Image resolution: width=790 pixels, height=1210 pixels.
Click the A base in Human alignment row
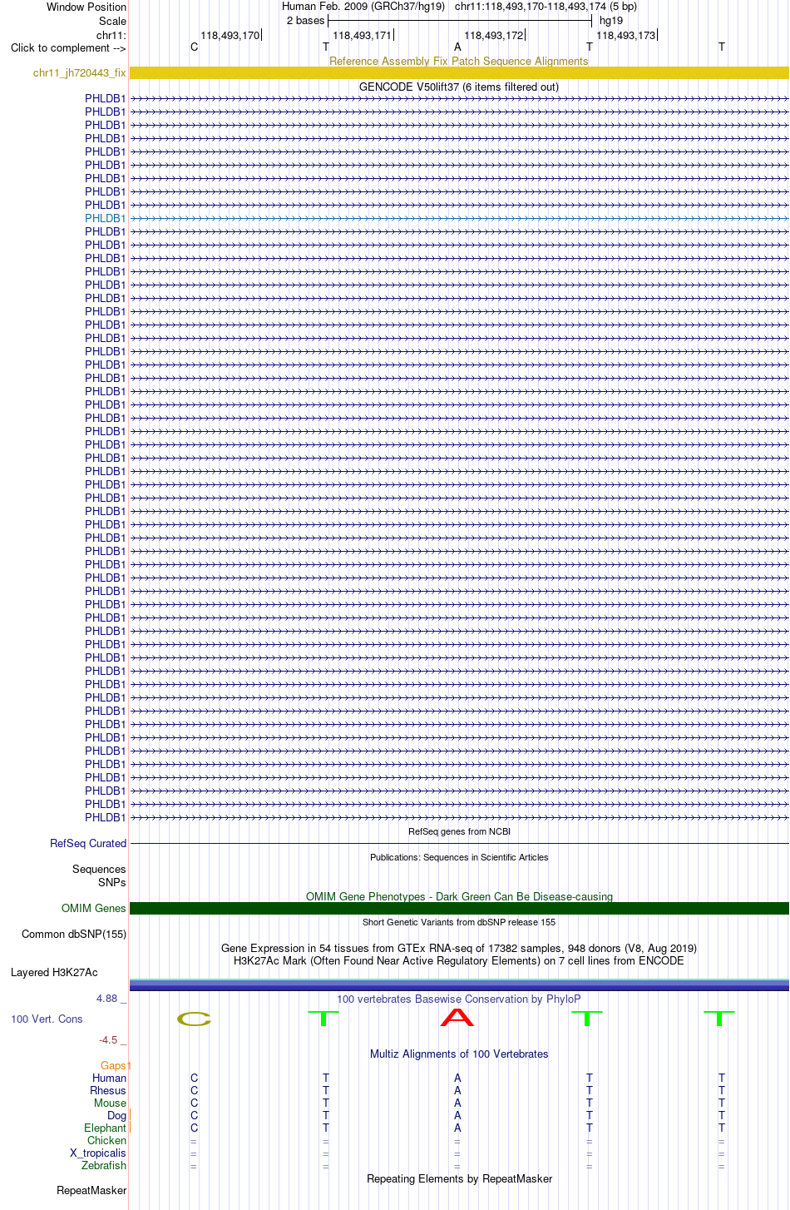tap(457, 1078)
